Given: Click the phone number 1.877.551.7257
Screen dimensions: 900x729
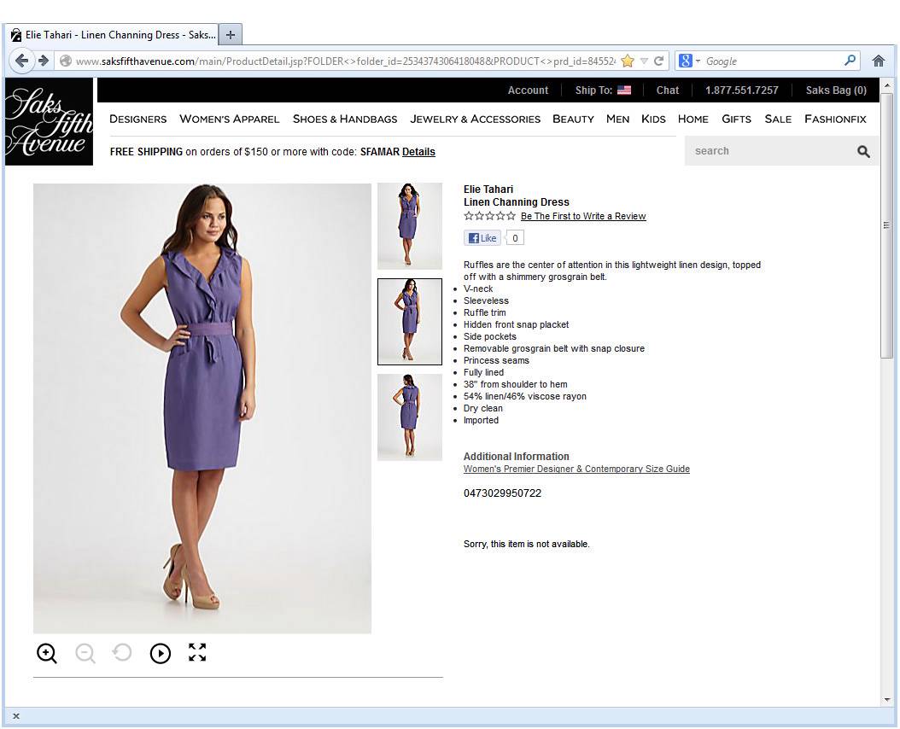Looking at the screenshot, I should pyautogui.click(x=741, y=90).
